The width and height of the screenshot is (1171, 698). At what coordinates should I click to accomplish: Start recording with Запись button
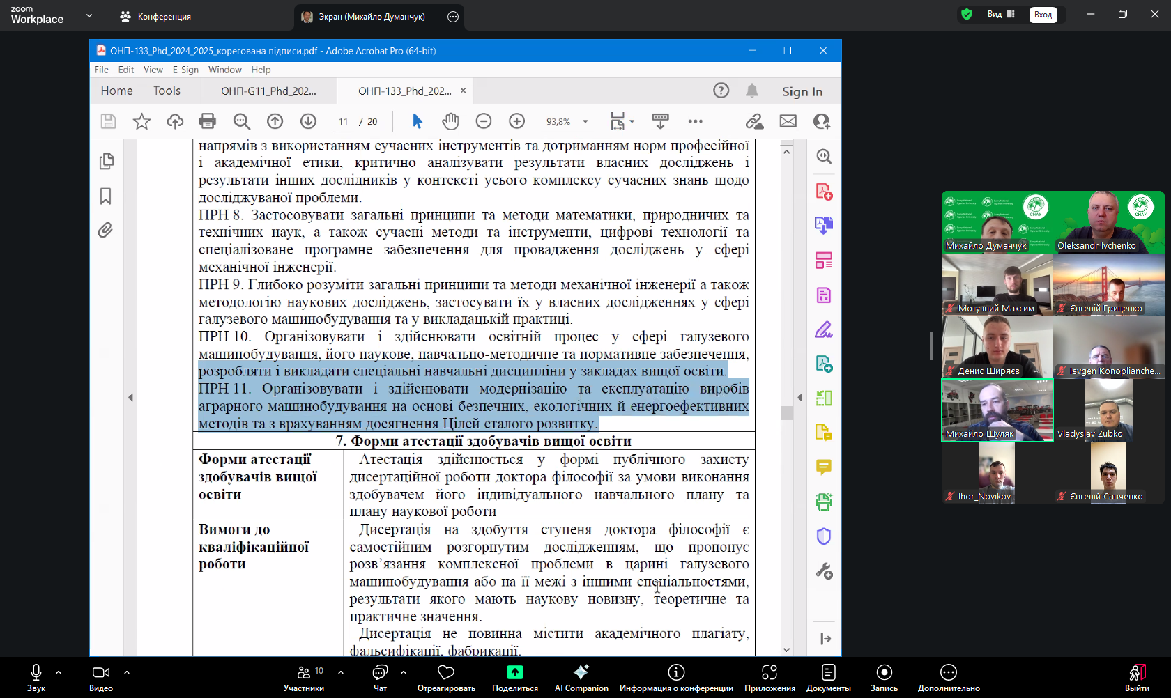(x=884, y=677)
